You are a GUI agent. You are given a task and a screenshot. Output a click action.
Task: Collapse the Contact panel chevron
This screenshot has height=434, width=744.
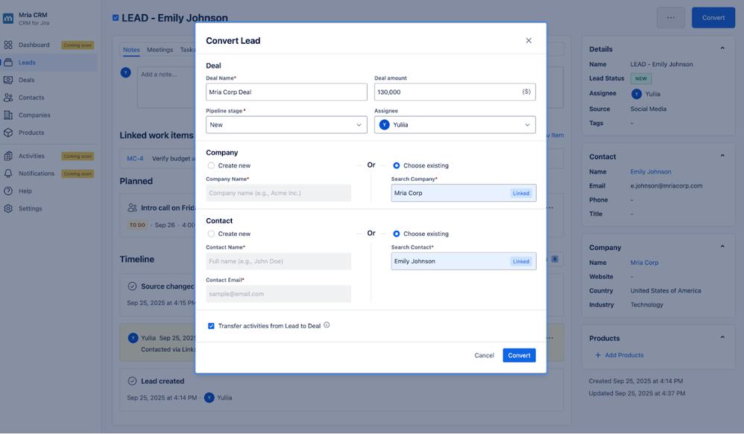[722, 156]
